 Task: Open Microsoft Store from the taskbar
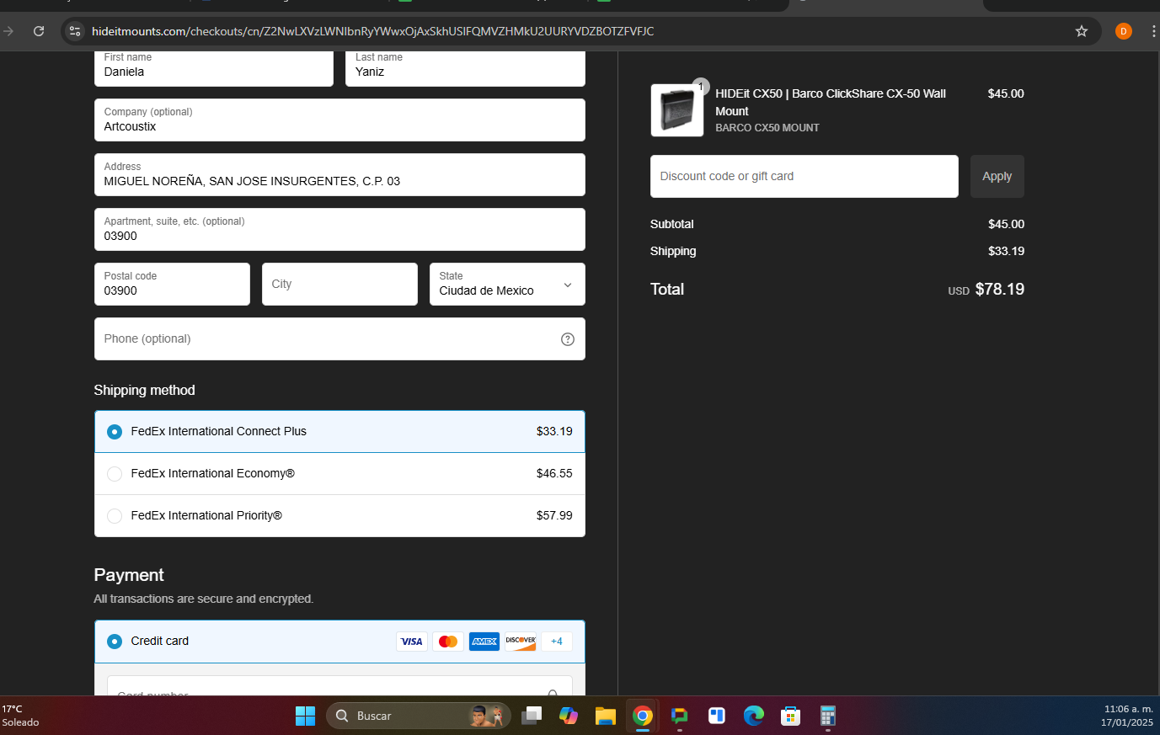(790, 716)
